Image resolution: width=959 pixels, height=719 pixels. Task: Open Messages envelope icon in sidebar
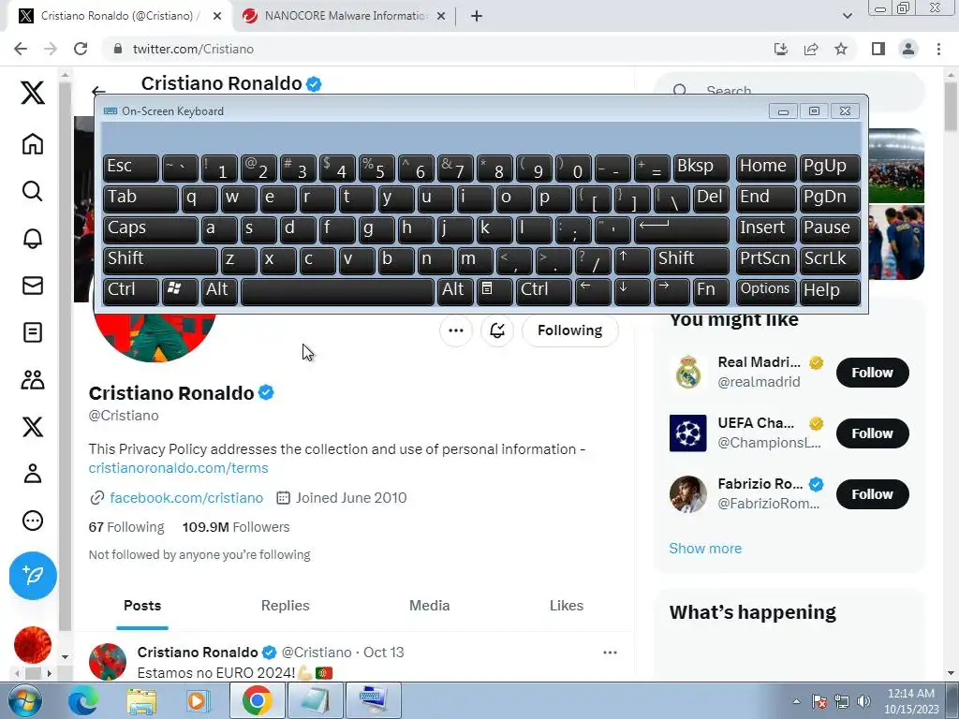33,286
